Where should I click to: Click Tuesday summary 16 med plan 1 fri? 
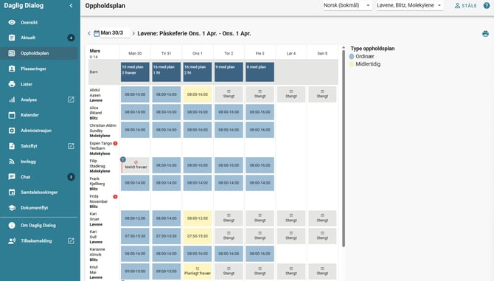click(x=167, y=72)
